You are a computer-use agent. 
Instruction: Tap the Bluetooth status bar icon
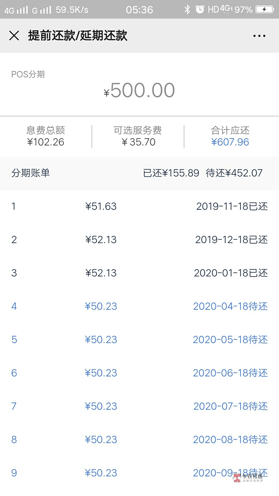point(187,10)
